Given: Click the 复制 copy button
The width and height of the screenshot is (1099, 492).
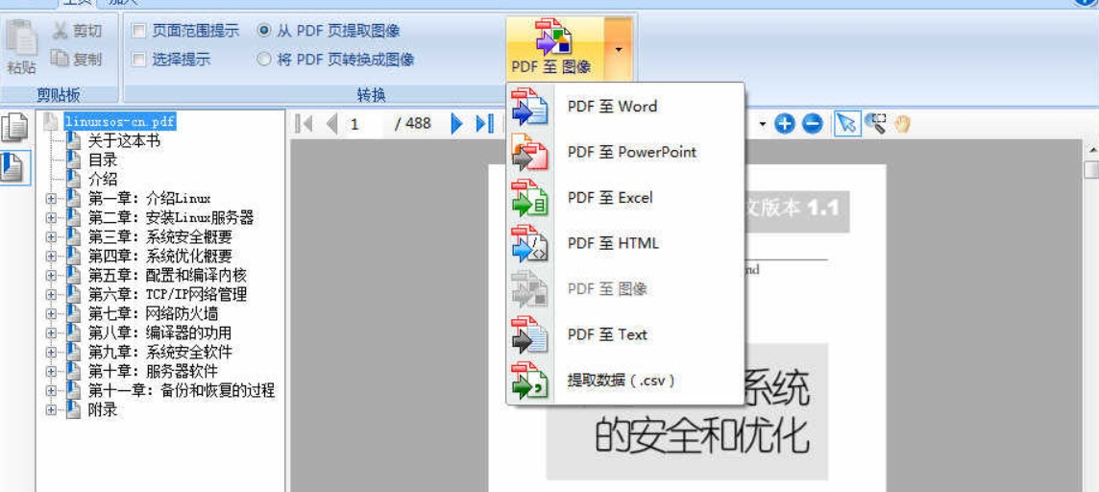Looking at the screenshot, I should click(77, 59).
